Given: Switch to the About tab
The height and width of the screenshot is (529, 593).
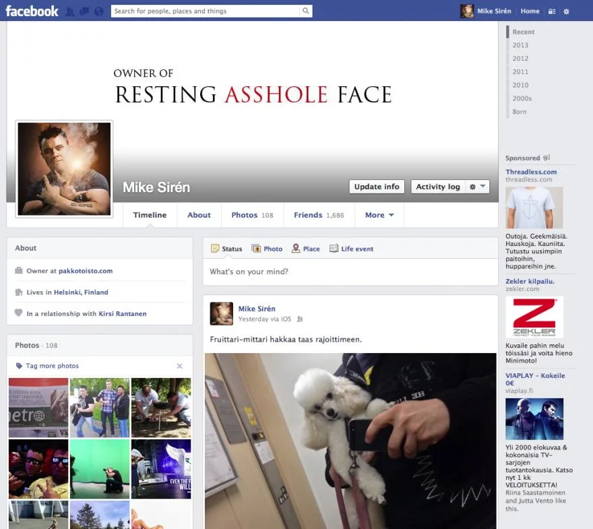Looking at the screenshot, I should tap(199, 215).
